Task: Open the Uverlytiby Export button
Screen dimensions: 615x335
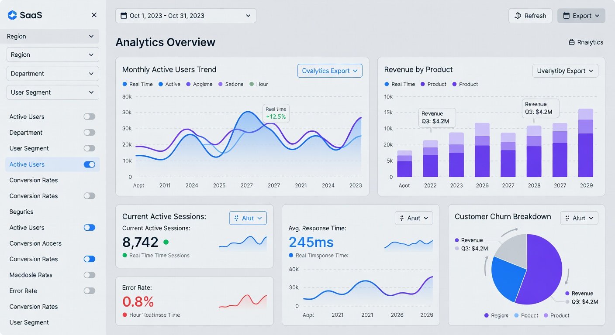Action: point(565,71)
